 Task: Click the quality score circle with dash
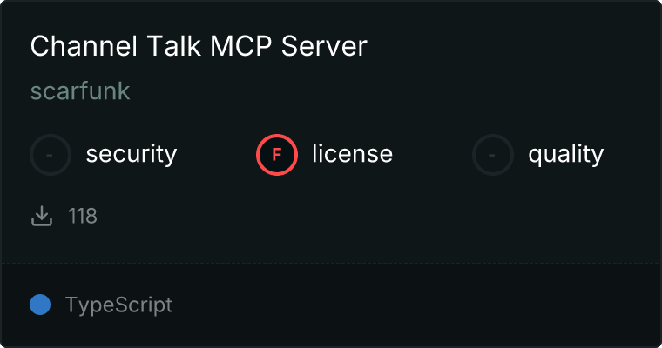click(x=493, y=155)
